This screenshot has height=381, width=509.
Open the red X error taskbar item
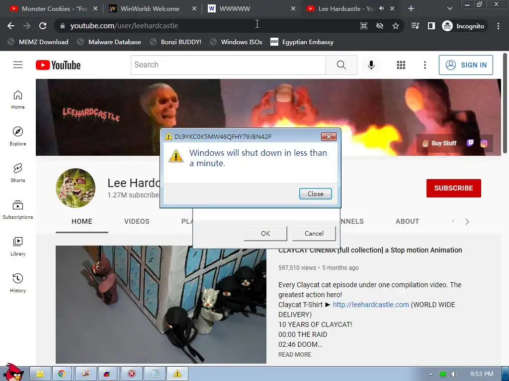[x=131, y=374]
